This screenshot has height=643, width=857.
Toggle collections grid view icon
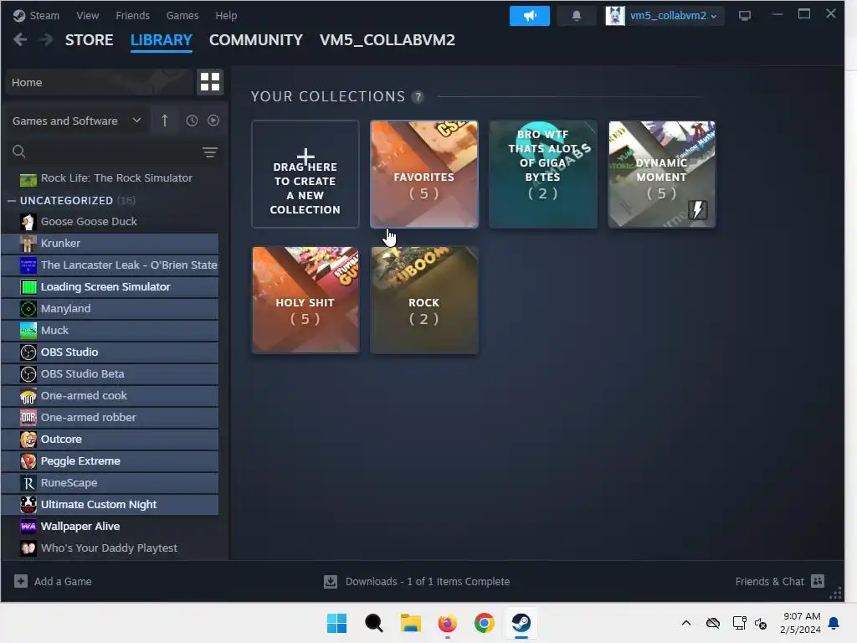click(x=210, y=82)
